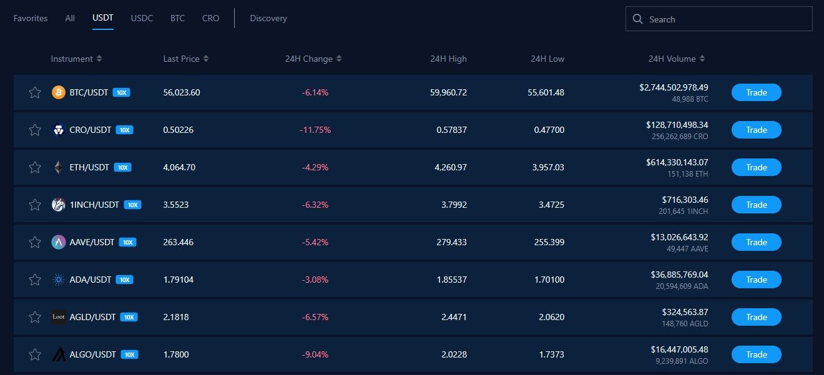Click BTC last price 56,023.60
This screenshot has width=824, height=375.
pyautogui.click(x=182, y=92)
